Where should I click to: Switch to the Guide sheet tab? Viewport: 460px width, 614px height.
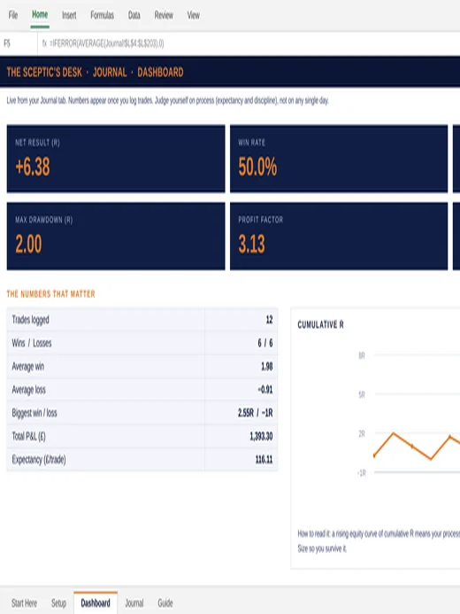(x=165, y=603)
